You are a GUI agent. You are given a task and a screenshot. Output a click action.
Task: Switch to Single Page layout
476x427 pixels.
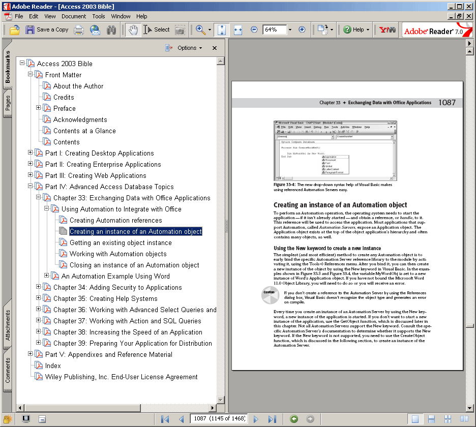tap(415, 419)
